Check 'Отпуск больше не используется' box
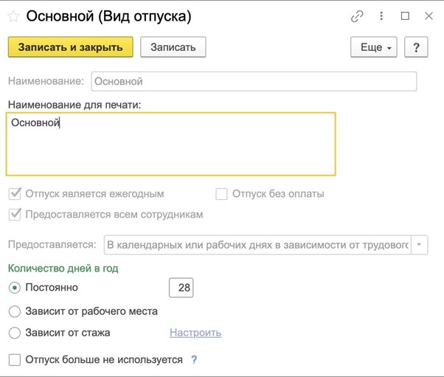Viewport: 444px width, 377px height. tap(14, 360)
